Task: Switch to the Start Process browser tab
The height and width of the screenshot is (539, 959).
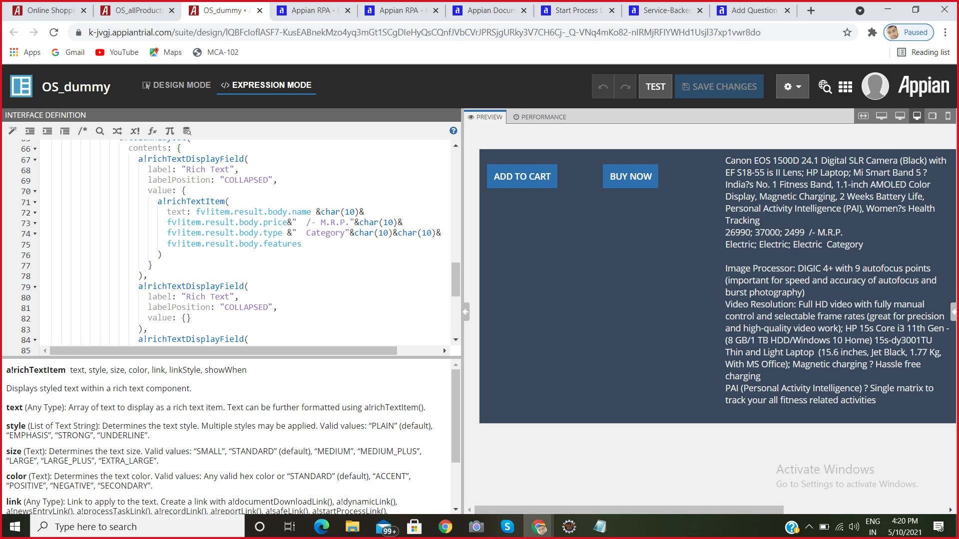Action: pyautogui.click(x=578, y=10)
